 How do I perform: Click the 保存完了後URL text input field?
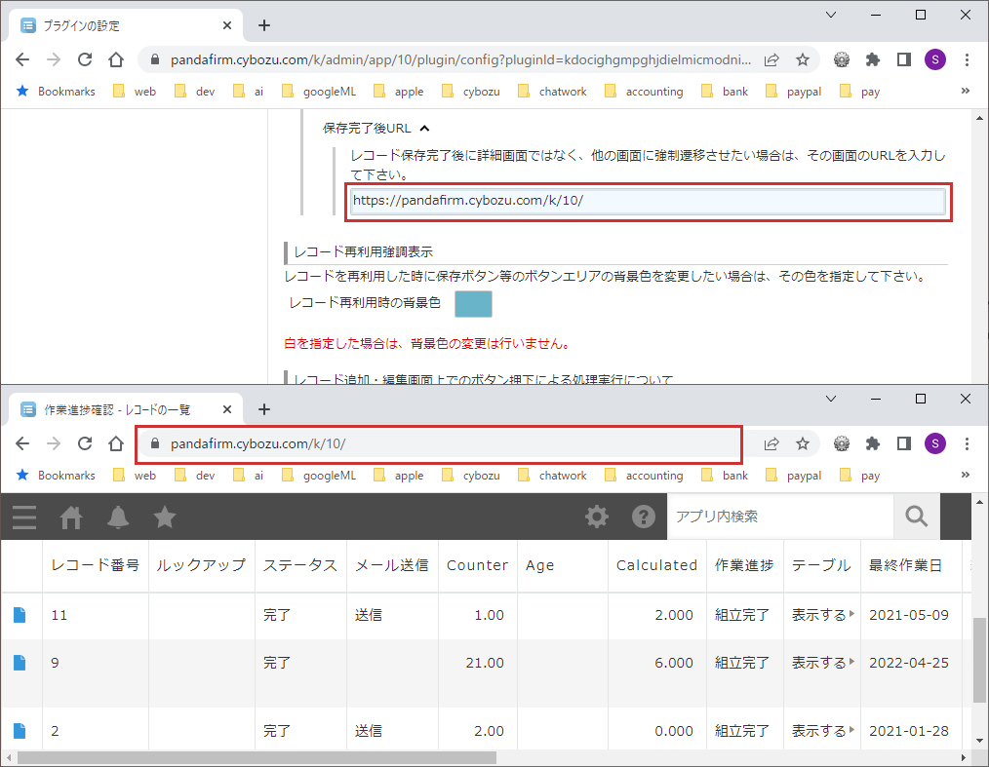point(648,201)
